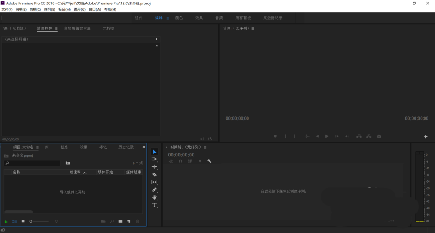435x233 pixels.
Task: Select the Hand tool
Action: (x=154, y=197)
